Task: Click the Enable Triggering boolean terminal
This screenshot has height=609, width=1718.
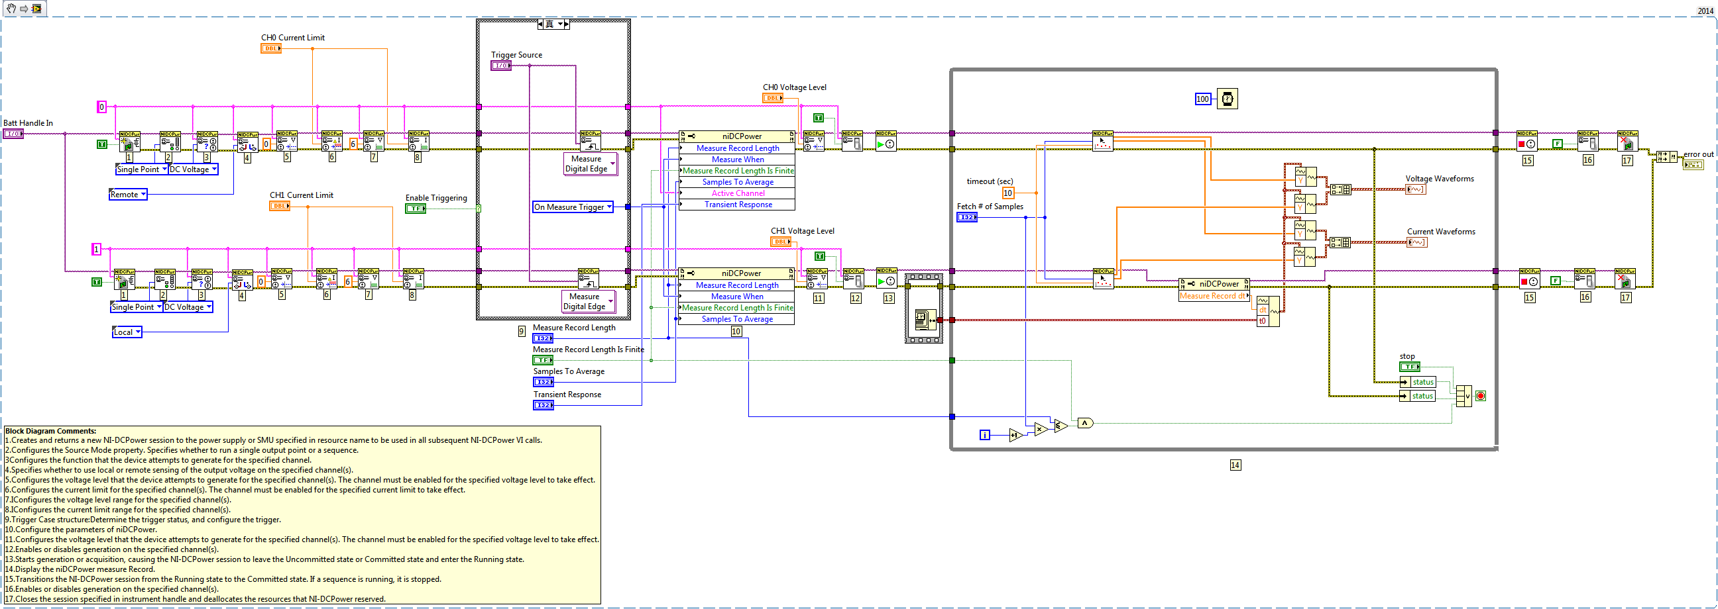Action: 416,209
